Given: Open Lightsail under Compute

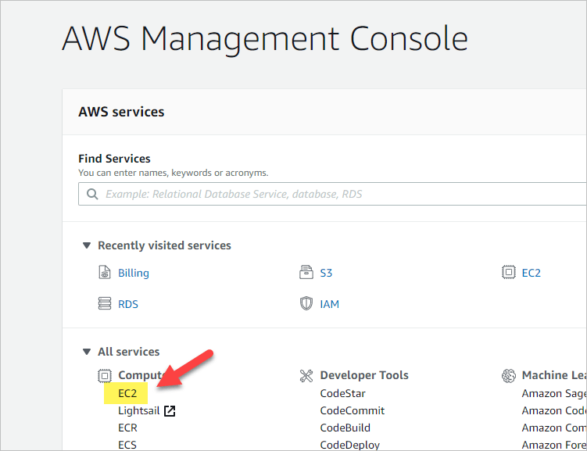Looking at the screenshot, I should click(x=139, y=410).
